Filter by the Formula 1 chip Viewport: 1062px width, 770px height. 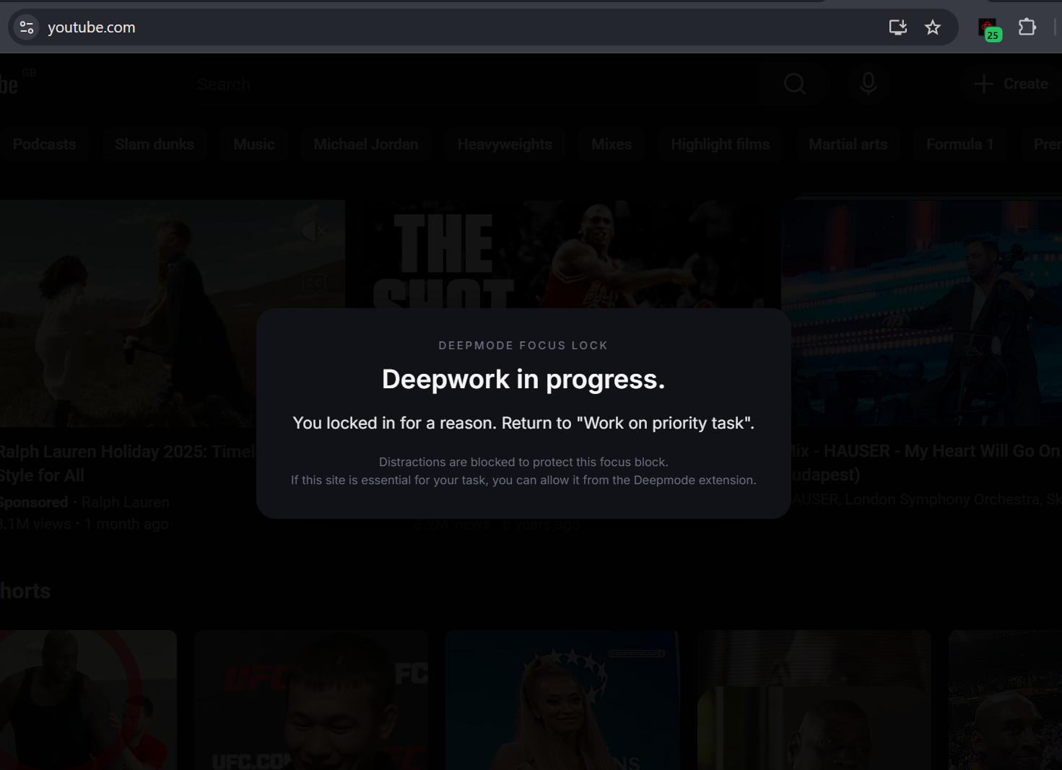959,144
